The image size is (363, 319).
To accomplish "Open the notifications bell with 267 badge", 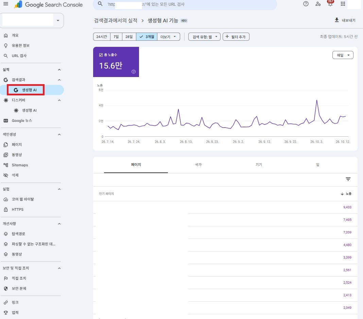I will click(x=330, y=3).
